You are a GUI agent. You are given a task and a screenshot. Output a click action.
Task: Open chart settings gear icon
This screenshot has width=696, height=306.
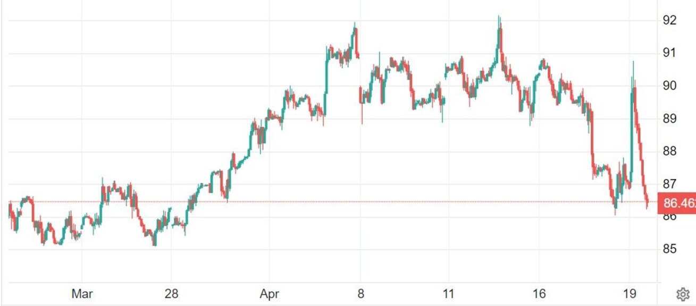[x=683, y=294]
